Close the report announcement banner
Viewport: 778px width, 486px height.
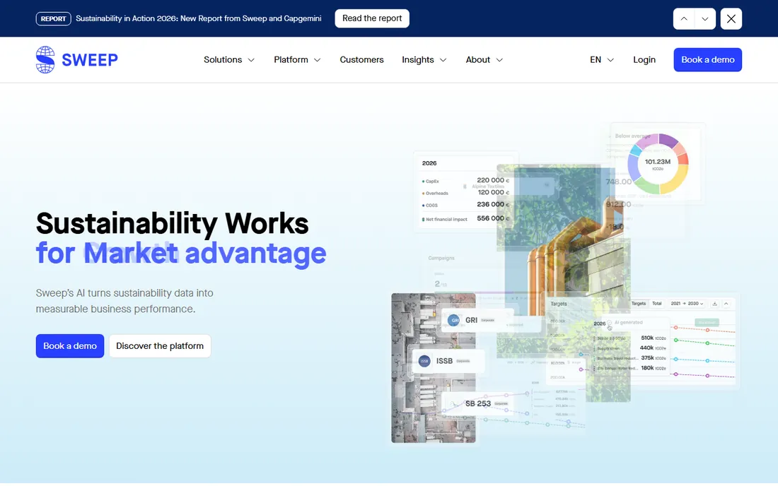point(731,19)
